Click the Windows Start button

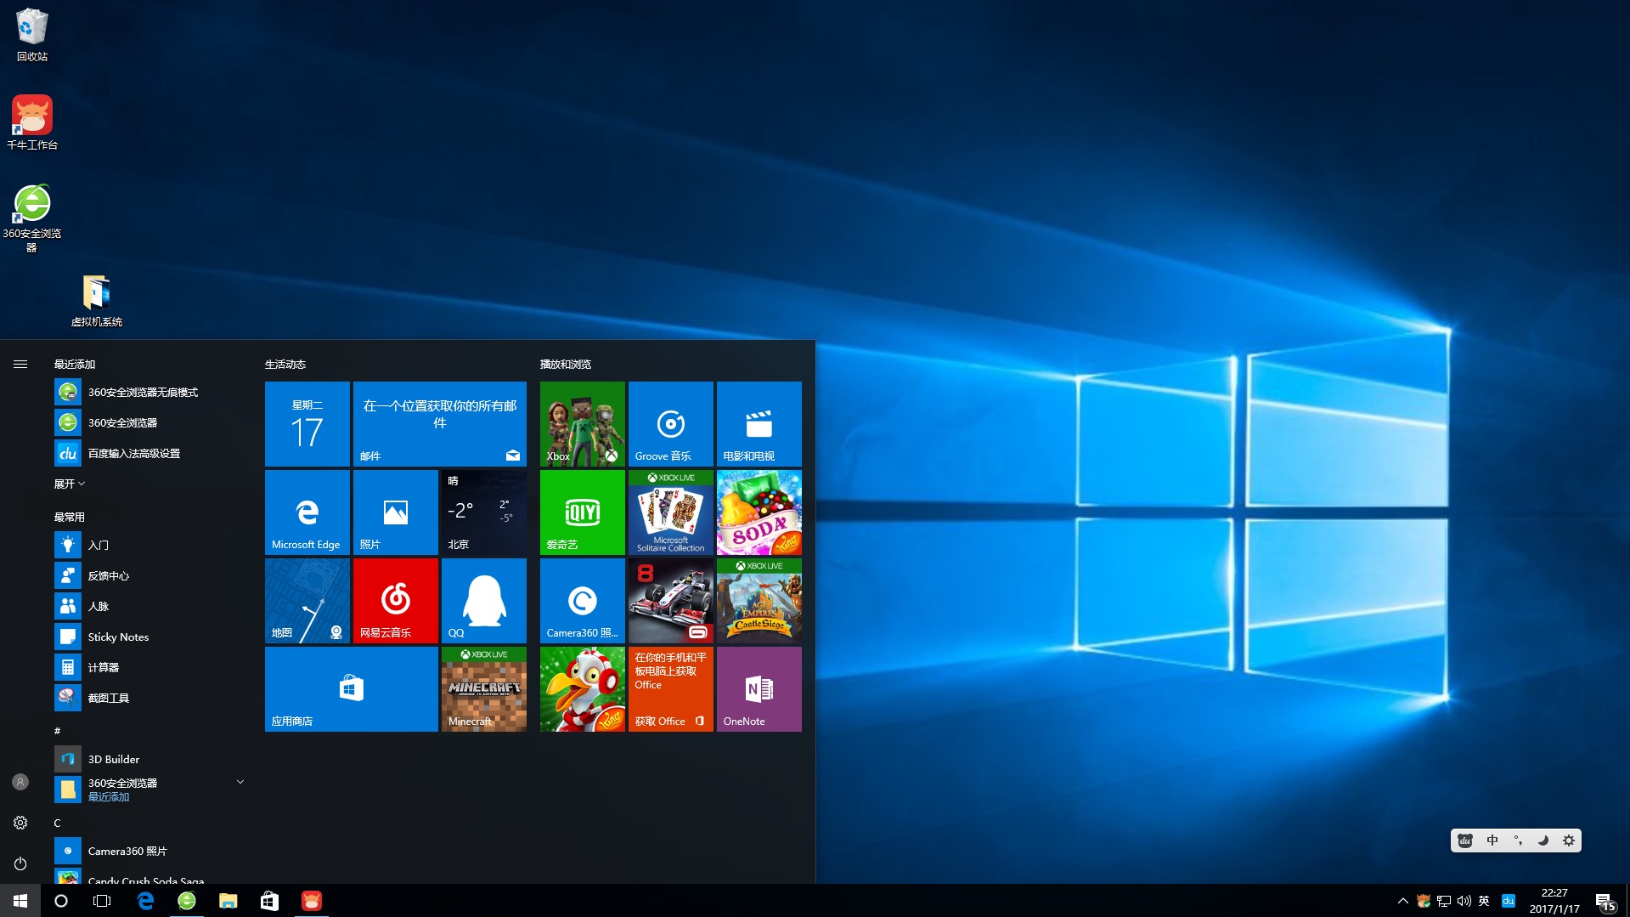point(20,901)
